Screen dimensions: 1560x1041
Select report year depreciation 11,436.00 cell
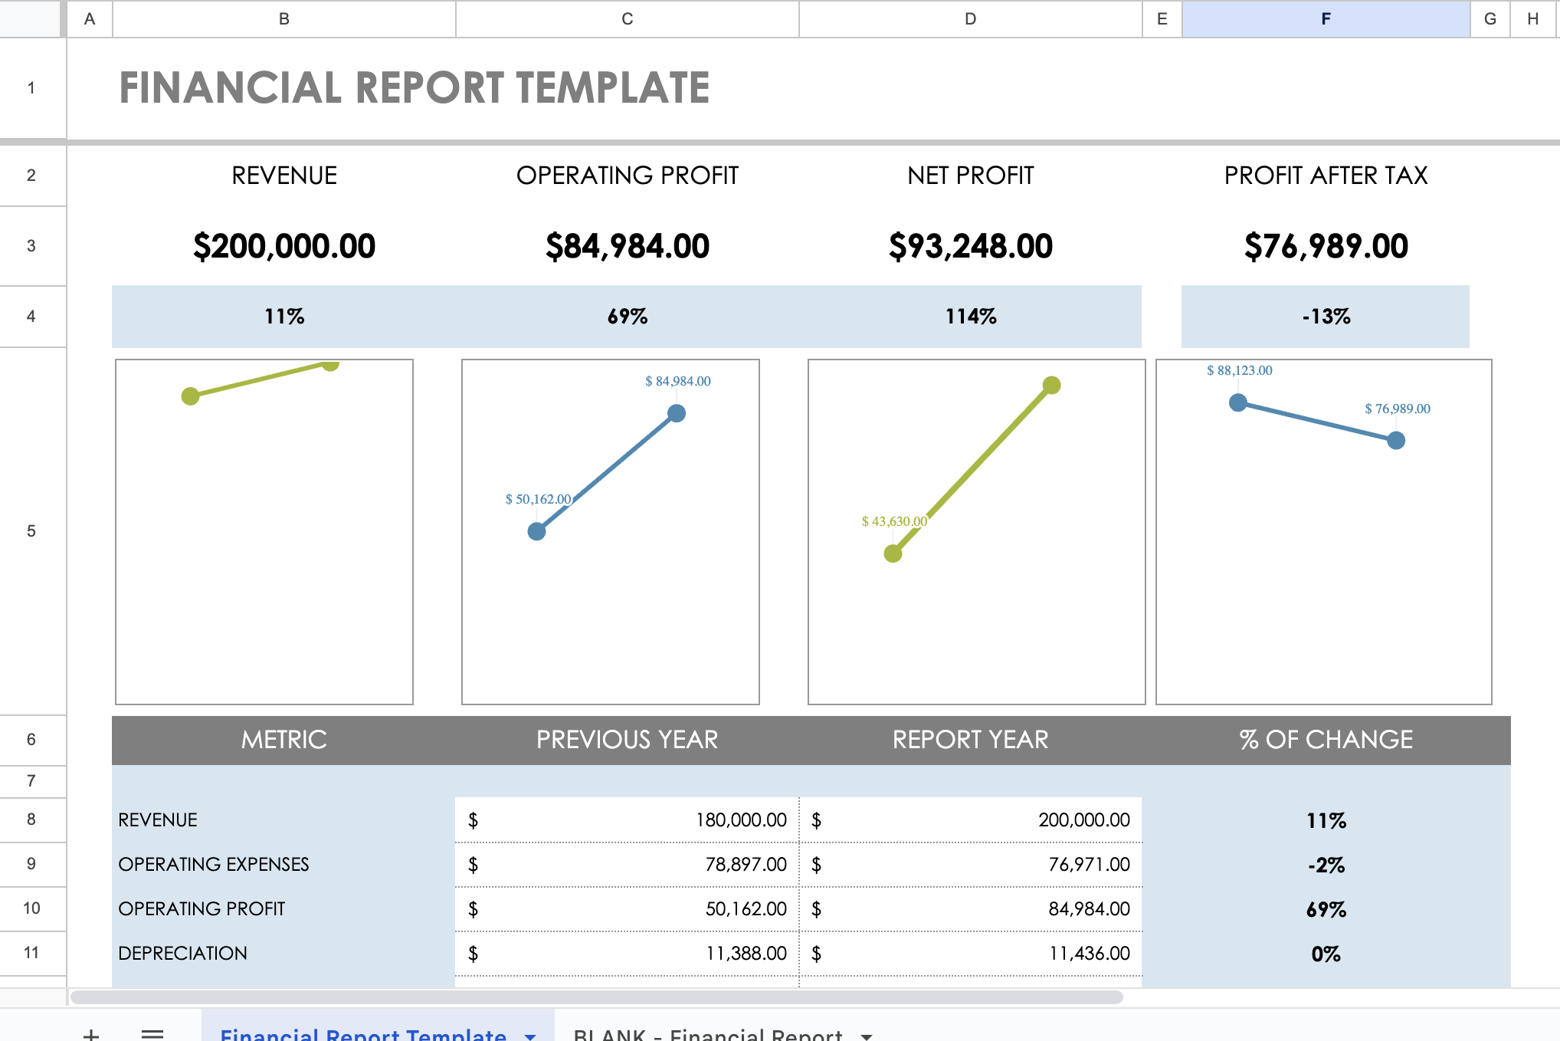970,954
